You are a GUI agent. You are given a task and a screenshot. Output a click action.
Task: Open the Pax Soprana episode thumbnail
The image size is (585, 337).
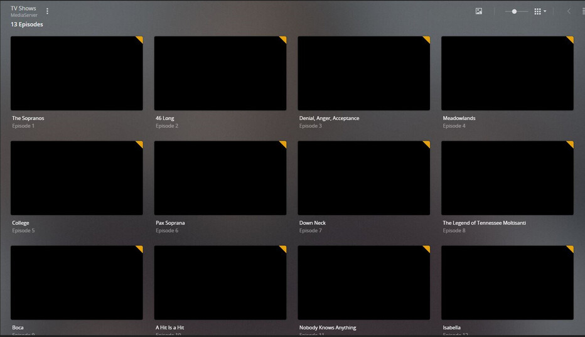pyautogui.click(x=220, y=178)
